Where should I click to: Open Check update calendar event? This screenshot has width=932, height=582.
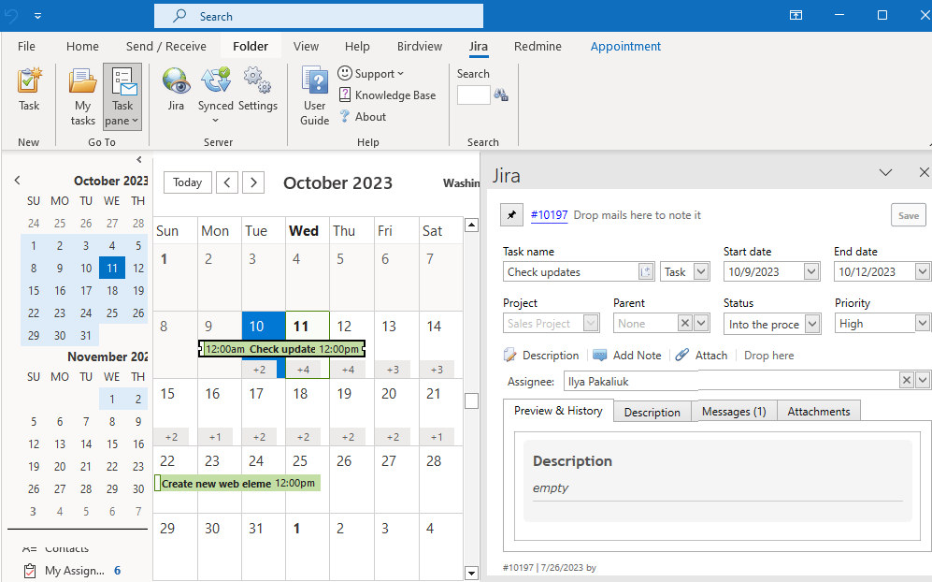(x=281, y=349)
